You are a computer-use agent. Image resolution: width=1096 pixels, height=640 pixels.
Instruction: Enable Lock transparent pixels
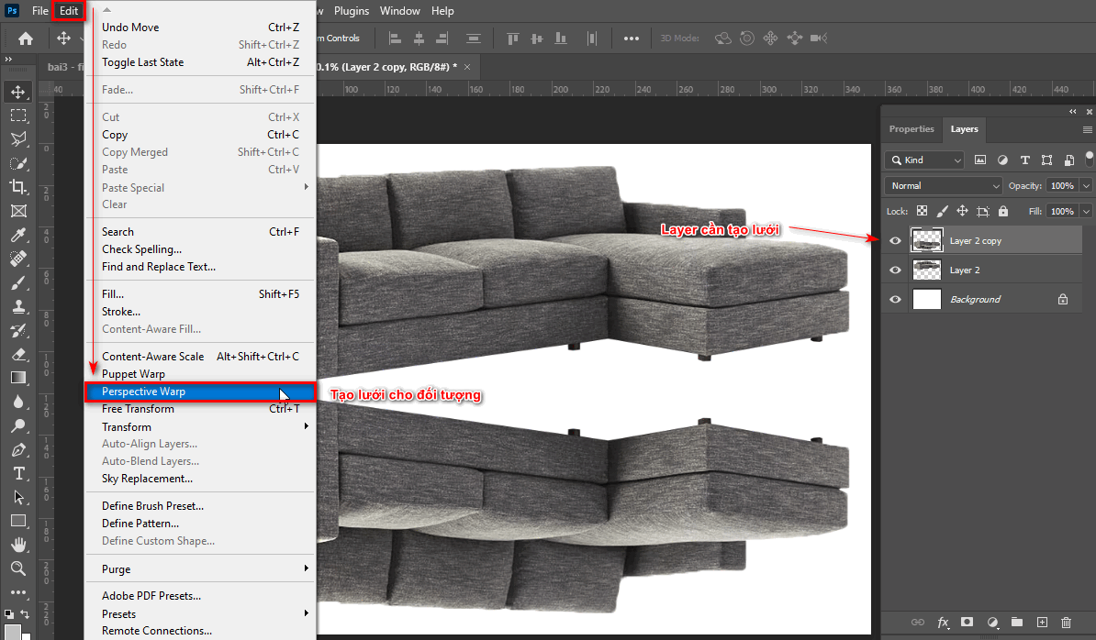coord(922,211)
